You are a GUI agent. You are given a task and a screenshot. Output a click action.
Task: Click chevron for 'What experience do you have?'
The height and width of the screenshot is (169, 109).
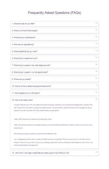(x=96, y=50)
